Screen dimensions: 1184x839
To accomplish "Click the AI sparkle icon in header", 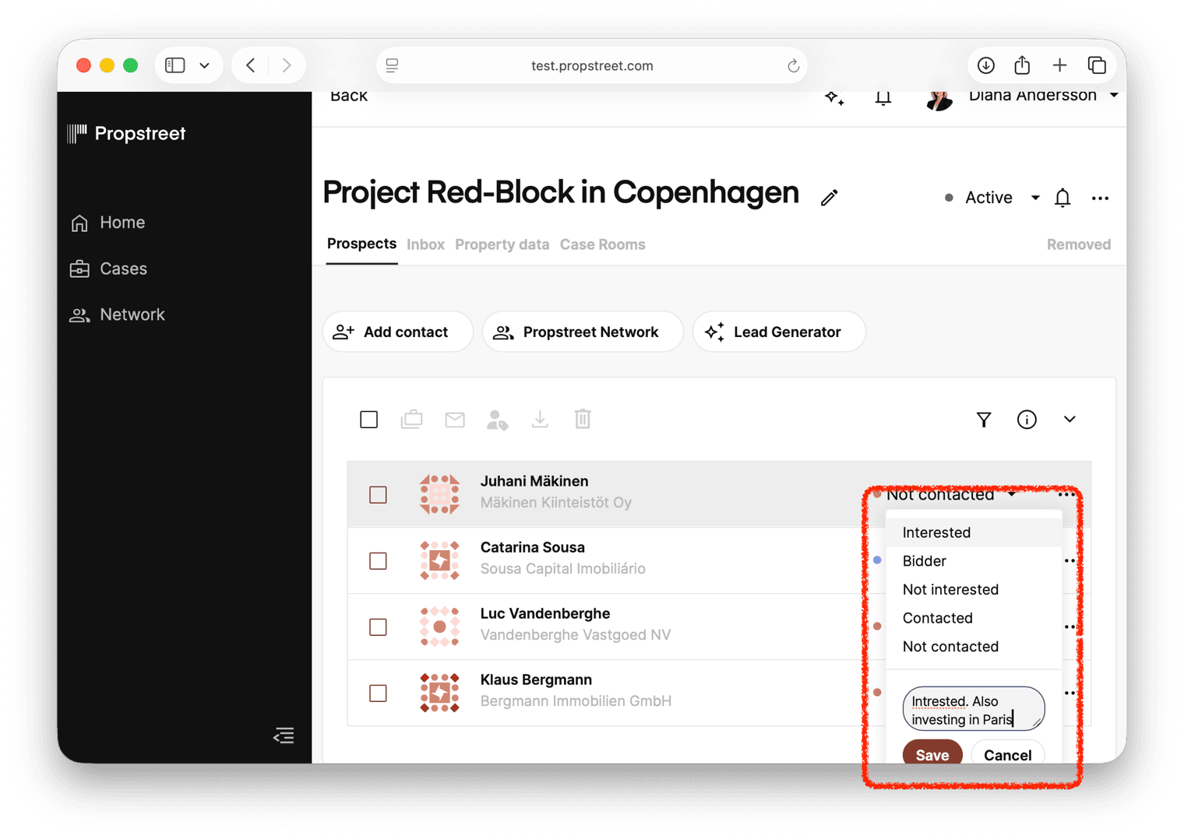I will click(x=834, y=97).
